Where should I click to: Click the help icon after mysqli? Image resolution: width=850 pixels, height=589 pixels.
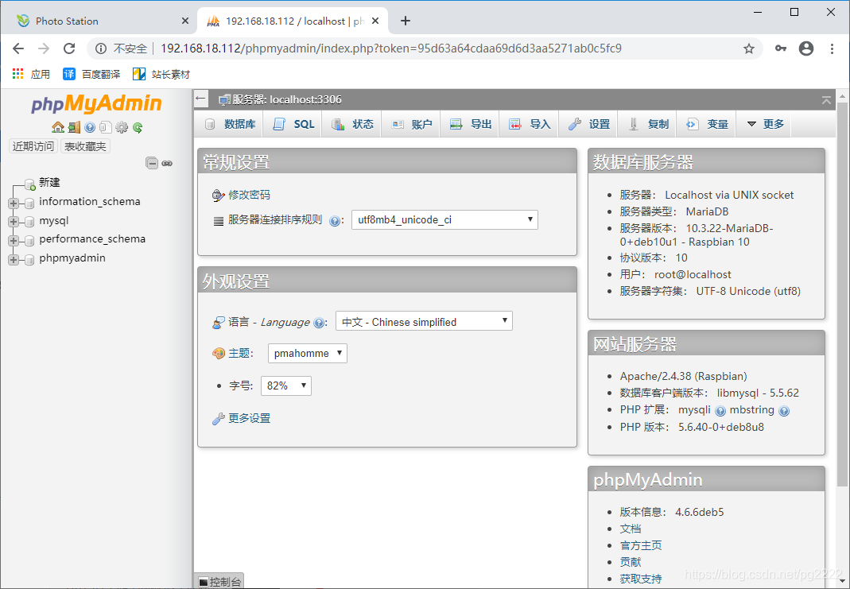[x=720, y=411]
